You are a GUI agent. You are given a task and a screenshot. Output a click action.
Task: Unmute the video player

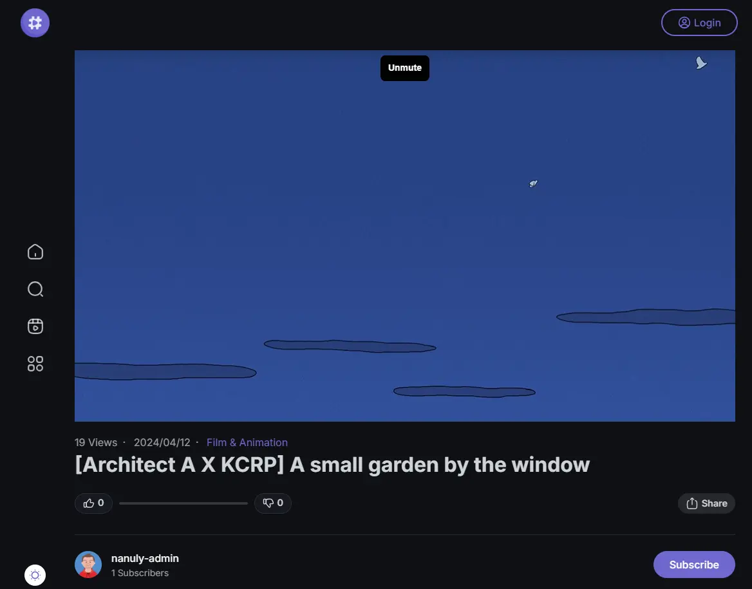pyautogui.click(x=405, y=68)
